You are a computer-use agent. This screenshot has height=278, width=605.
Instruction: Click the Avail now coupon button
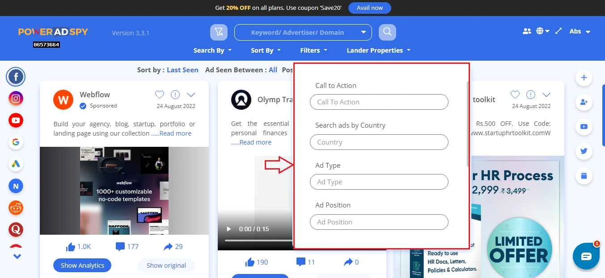pos(369,8)
